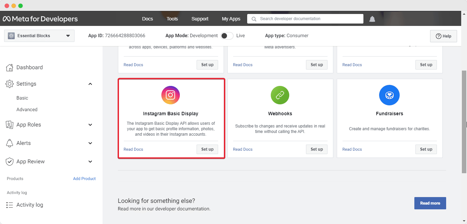467x224 pixels.
Task: Open My Apps
Action: 231,19
